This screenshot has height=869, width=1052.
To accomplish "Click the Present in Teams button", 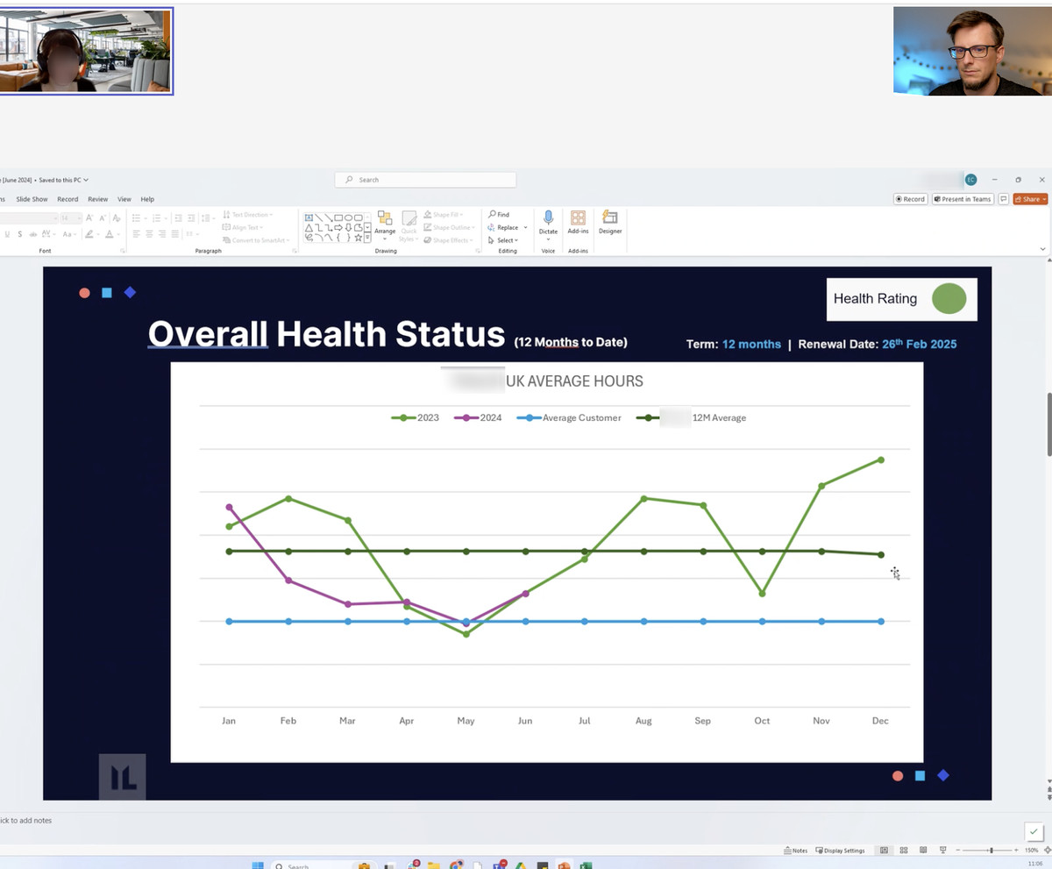I will [963, 199].
